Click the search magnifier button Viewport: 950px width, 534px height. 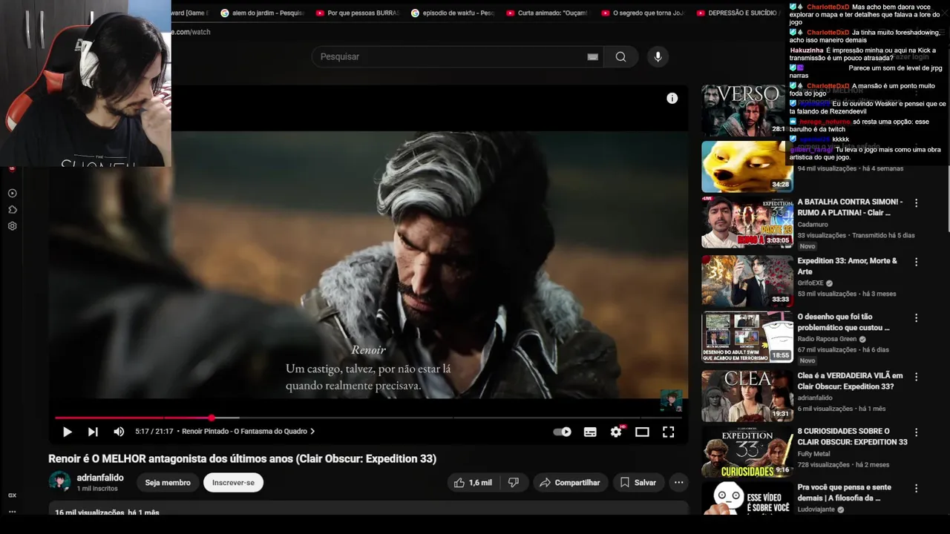[620, 57]
